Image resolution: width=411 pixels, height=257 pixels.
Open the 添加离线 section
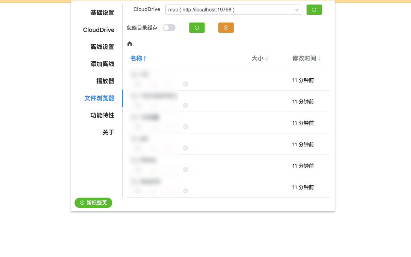coord(103,64)
